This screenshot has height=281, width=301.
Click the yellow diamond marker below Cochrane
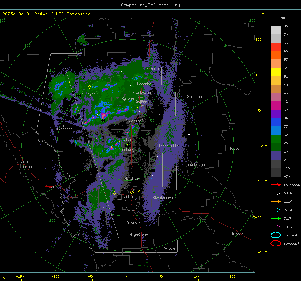[115, 193]
